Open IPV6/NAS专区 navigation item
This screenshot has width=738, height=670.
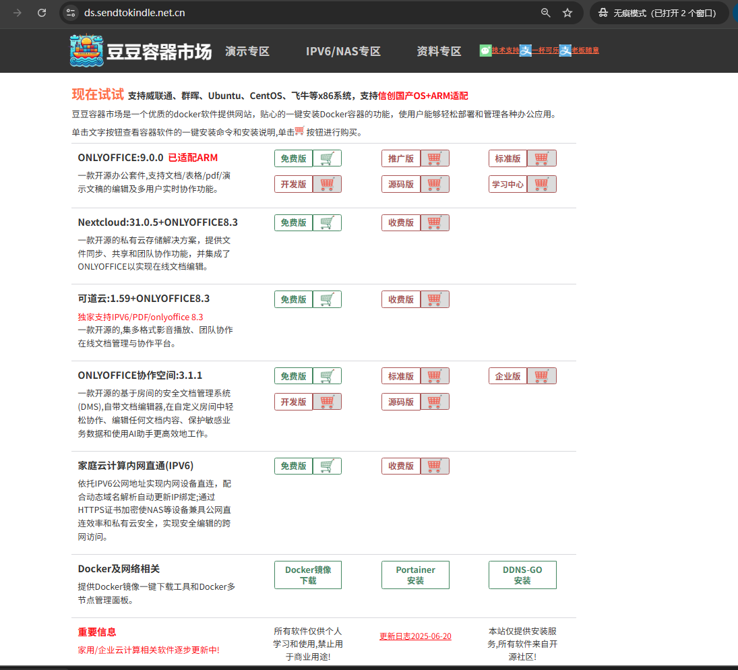[343, 51]
